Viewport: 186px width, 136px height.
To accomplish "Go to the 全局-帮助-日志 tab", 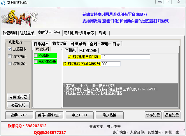I will tap(105, 44).
